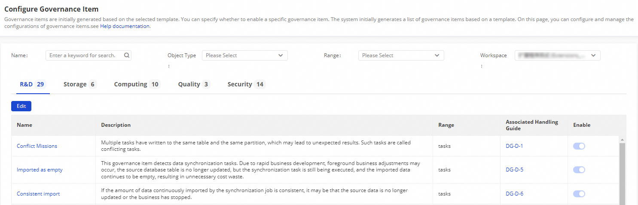Click the blue Edit button
638x205 pixels.
[21, 106]
